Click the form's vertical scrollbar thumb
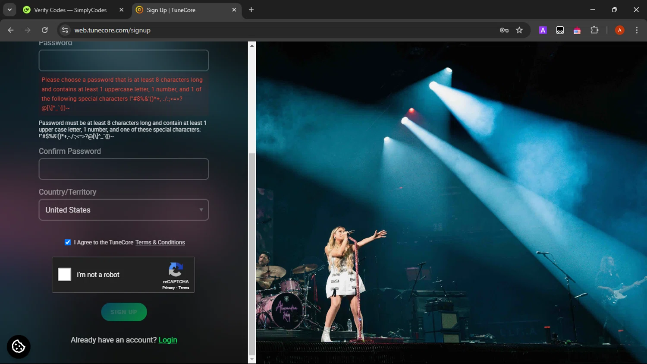 tap(252, 254)
